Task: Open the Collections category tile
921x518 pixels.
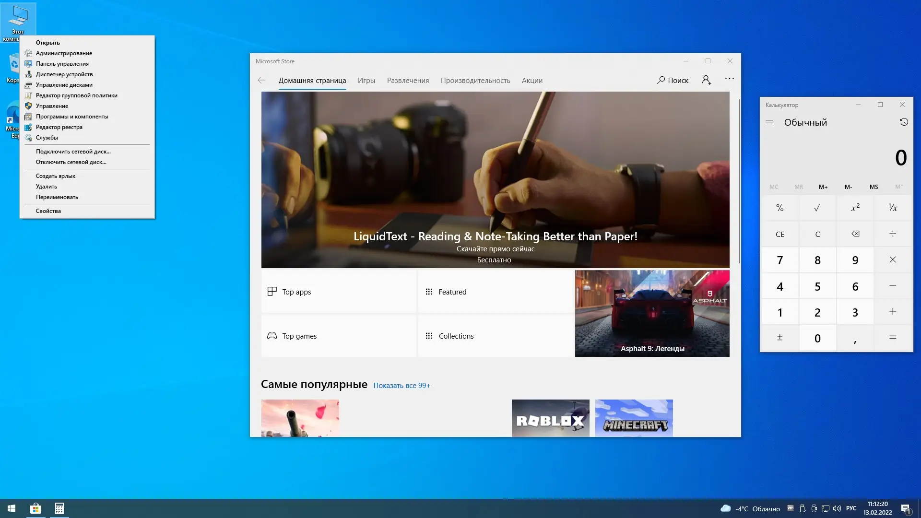Action: [495, 336]
